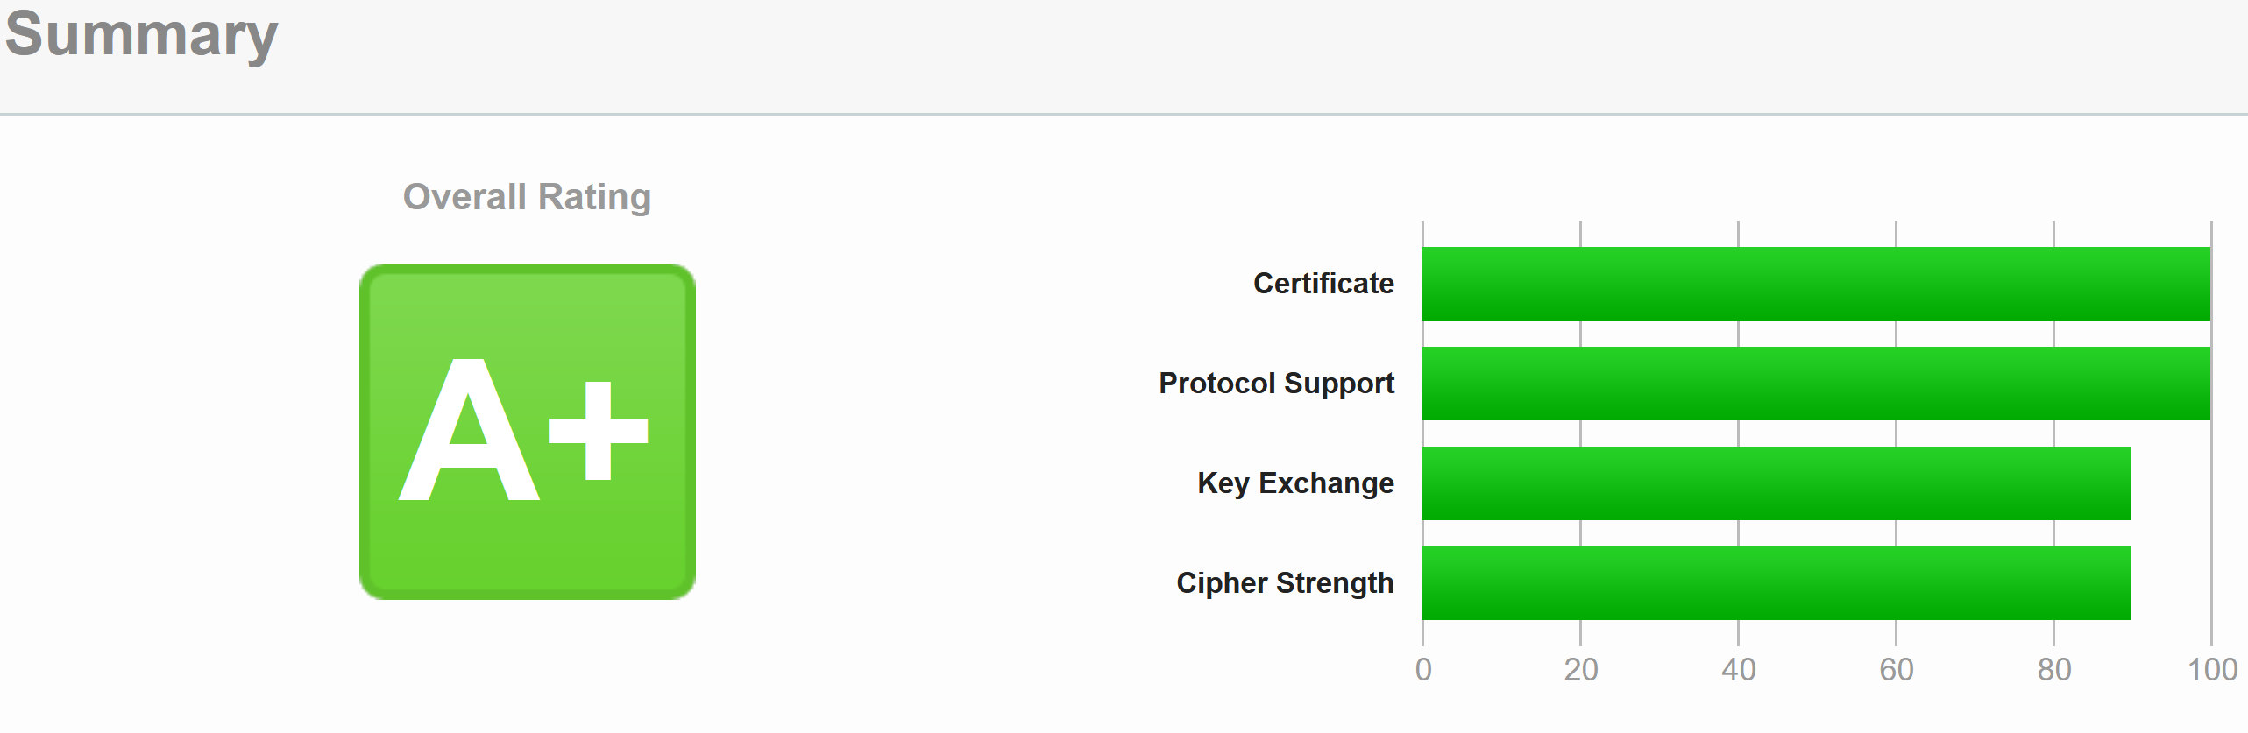Viewport: 2248px width, 733px height.
Task: Click the 60 gridline above the Certificate bar
Action: (1896, 234)
